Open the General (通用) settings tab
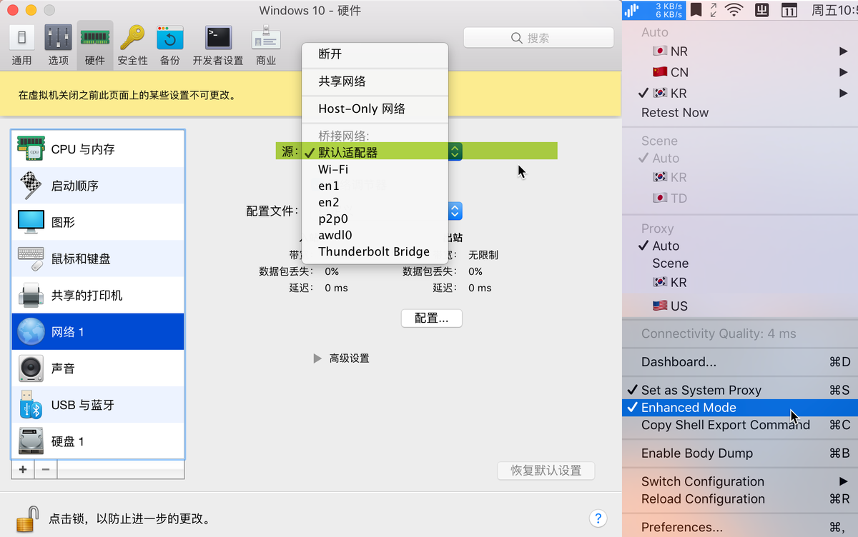The height and width of the screenshot is (537, 858). click(x=22, y=46)
